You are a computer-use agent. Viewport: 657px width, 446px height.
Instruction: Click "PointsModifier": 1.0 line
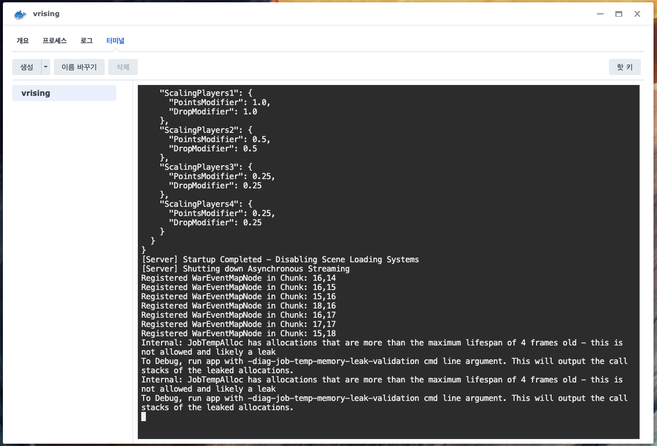pos(219,102)
